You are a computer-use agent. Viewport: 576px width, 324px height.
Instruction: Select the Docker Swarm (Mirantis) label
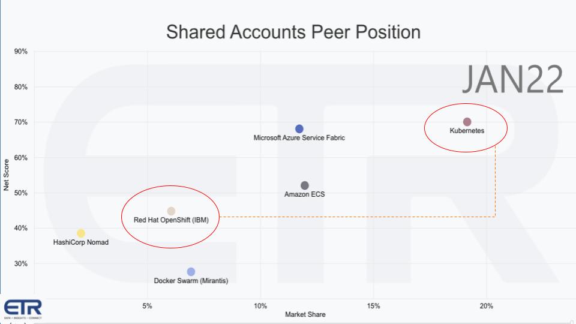coord(191,281)
